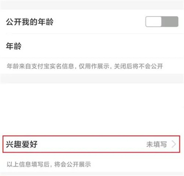Click the space between 兴趣爱好 and 未填写
The width and height of the screenshot is (184, 176).
(92, 144)
